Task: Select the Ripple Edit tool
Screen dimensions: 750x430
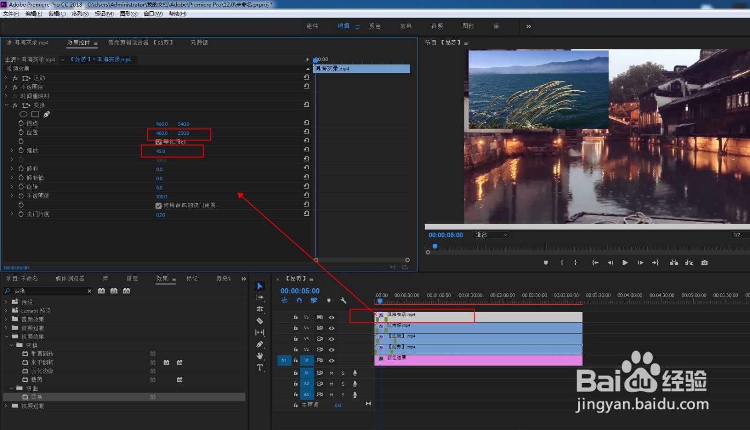Action: pos(260,309)
